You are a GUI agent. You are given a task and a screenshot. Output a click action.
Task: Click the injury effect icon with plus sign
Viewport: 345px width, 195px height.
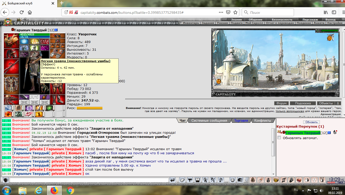coord(34,54)
